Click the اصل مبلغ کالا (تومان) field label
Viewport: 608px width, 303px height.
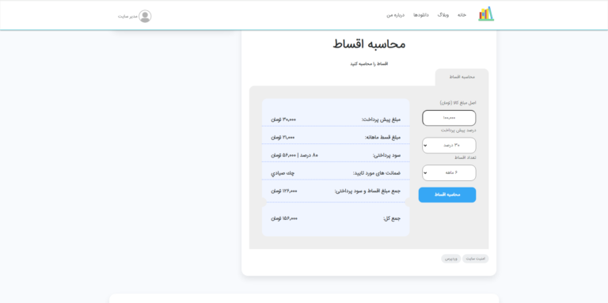pyautogui.click(x=458, y=103)
